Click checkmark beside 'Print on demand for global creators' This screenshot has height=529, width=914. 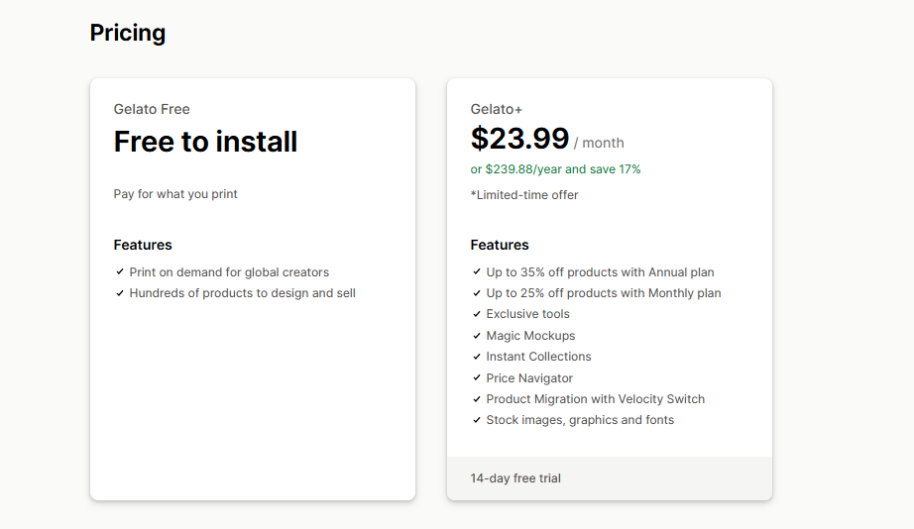[120, 271]
